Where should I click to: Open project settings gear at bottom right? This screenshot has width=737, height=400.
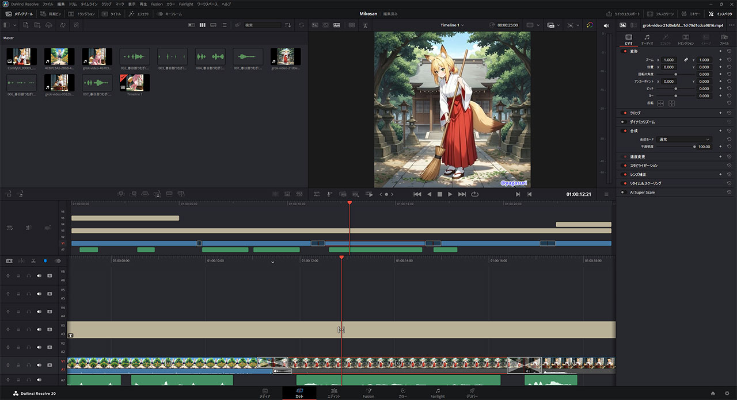click(727, 393)
